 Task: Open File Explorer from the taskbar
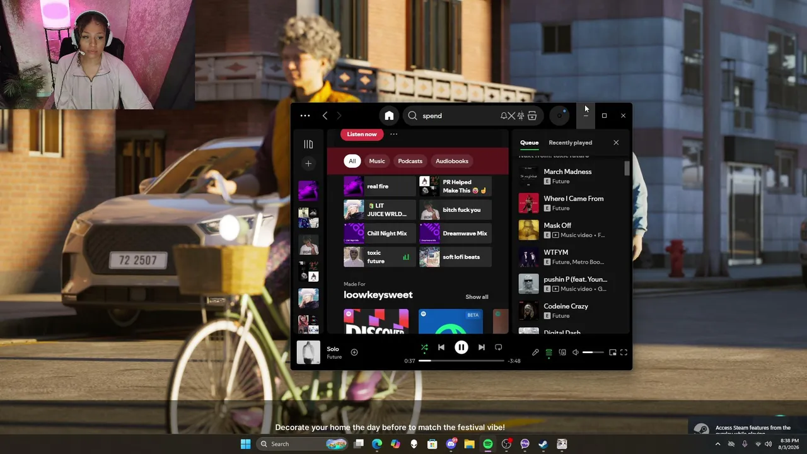pos(469,444)
